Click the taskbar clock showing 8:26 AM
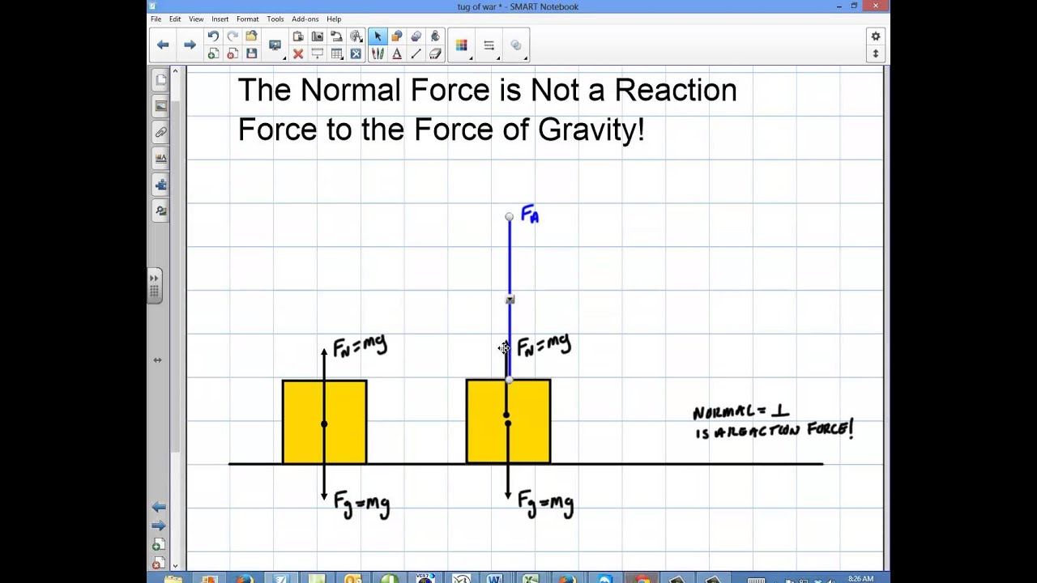Screen dimensions: 1037x583 [860, 578]
